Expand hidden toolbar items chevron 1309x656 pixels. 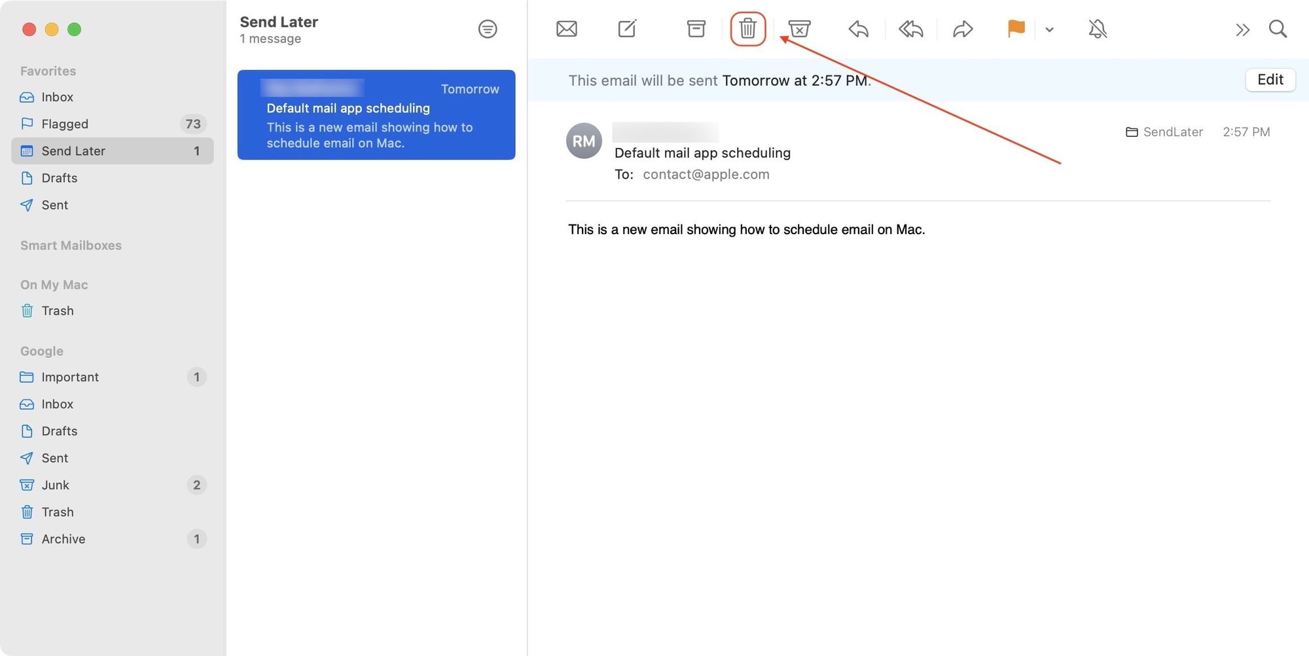tap(1242, 29)
